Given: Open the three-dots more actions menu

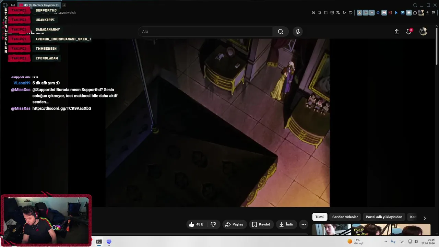Looking at the screenshot, I should click(304, 224).
